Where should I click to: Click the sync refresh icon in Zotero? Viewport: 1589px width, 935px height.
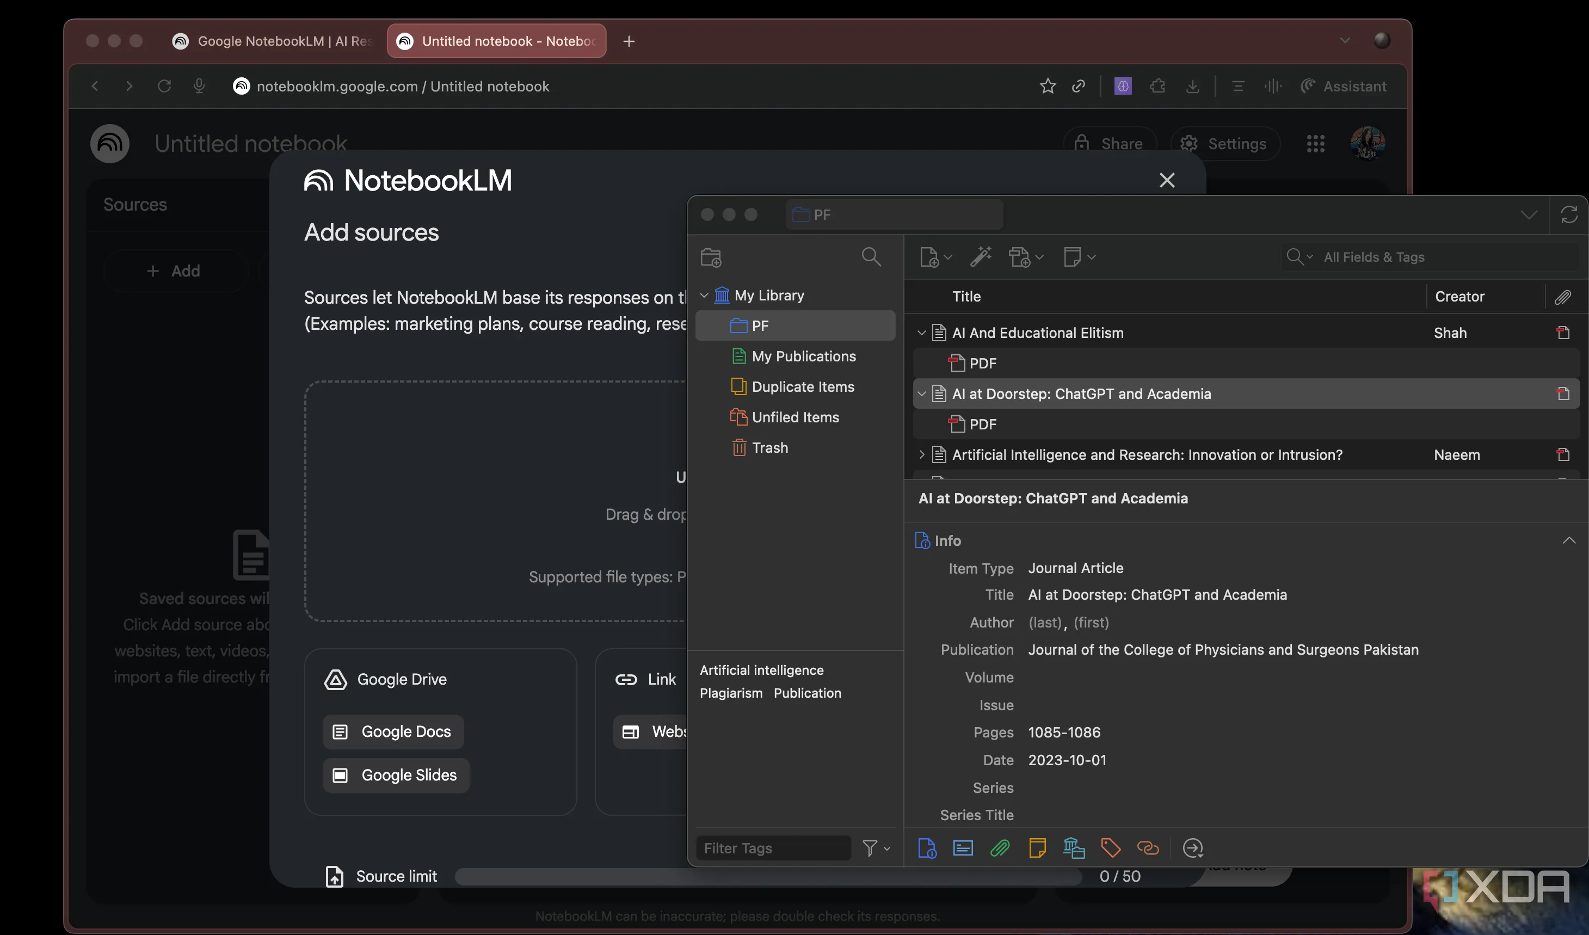(x=1569, y=215)
